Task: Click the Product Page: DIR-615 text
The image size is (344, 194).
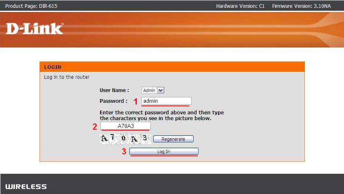Action: 31,6
